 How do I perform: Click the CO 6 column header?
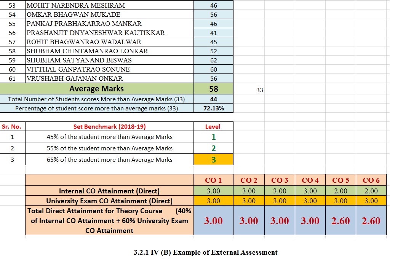click(371, 180)
